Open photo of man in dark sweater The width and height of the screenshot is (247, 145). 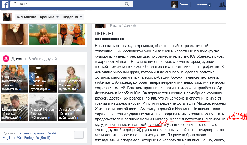point(15,34)
